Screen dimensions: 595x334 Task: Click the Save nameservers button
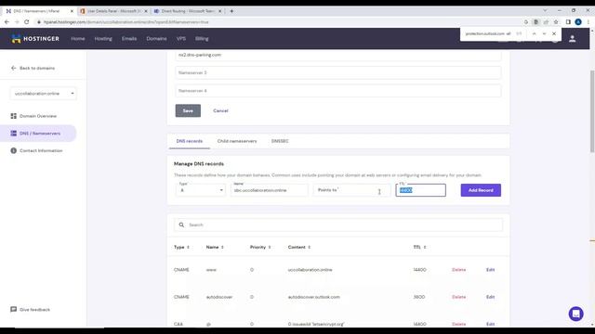click(x=188, y=110)
